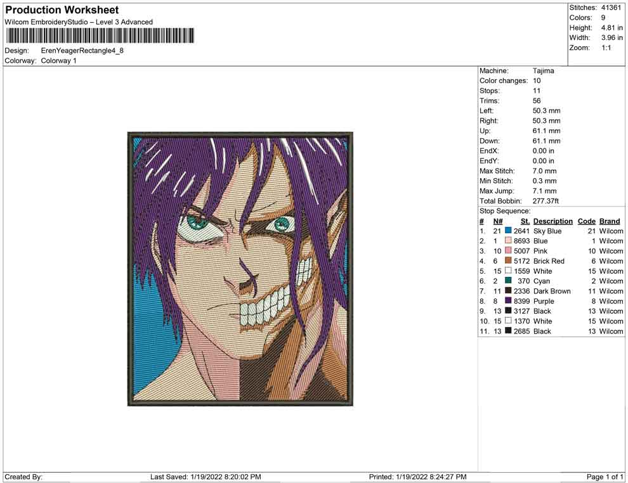
Task: Click the 'Printed: 1/19/2022 8:24:27 PM' text
Action: click(x=418, y=477)
